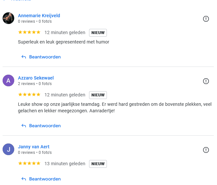Click the NIEUW badge on Janny's review
Image resolution: width=217 pixels, height=185 pixels.
coord(98,164)
